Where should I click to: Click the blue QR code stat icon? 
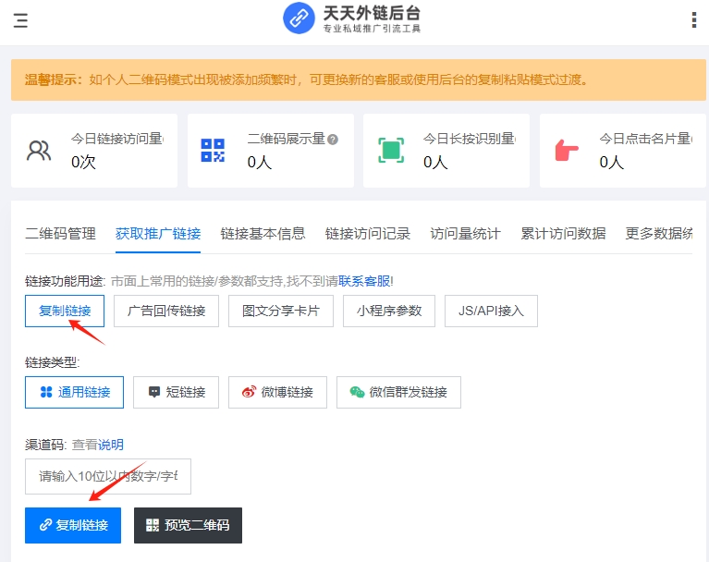pyautogui.click(x=214, y=151)
